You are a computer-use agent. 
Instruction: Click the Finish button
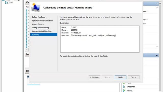click(x=120, y=77)
